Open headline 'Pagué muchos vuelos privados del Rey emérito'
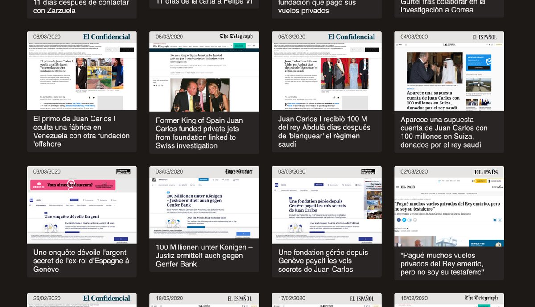 pyautogui.click(x=442, y=264)
